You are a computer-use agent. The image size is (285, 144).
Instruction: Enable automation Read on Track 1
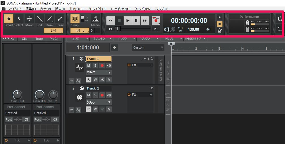point(89,79)
